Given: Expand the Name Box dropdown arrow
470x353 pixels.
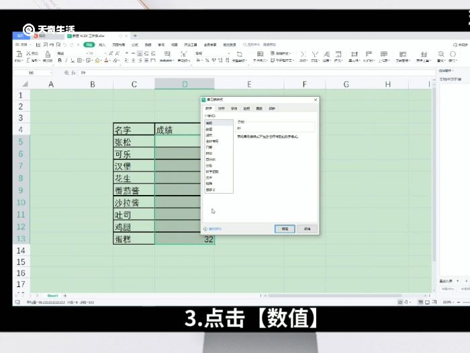Looking at the screenshot, I should click(51, 73).
